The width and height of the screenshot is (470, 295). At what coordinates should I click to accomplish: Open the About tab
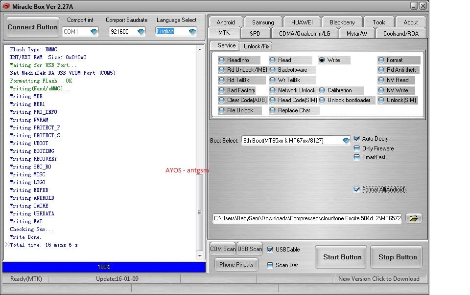tap(411, 22)
